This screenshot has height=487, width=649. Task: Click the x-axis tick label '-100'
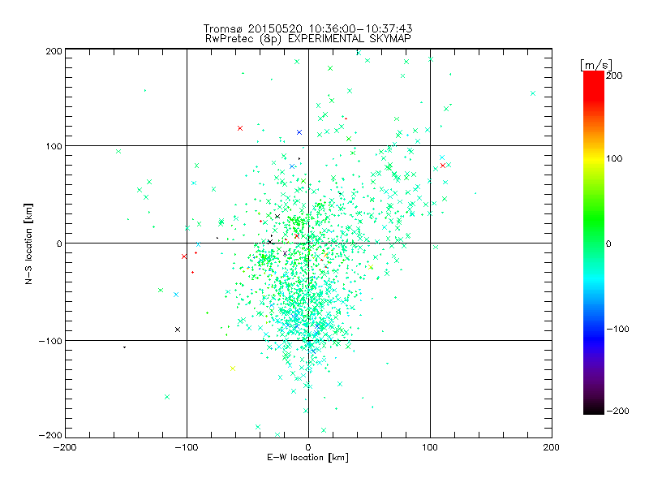187,447
